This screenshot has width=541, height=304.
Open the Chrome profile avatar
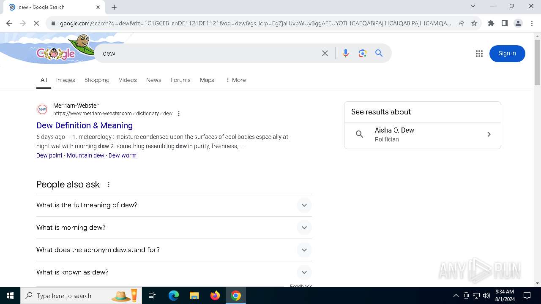pyautogui.click(x=518, y=23)
